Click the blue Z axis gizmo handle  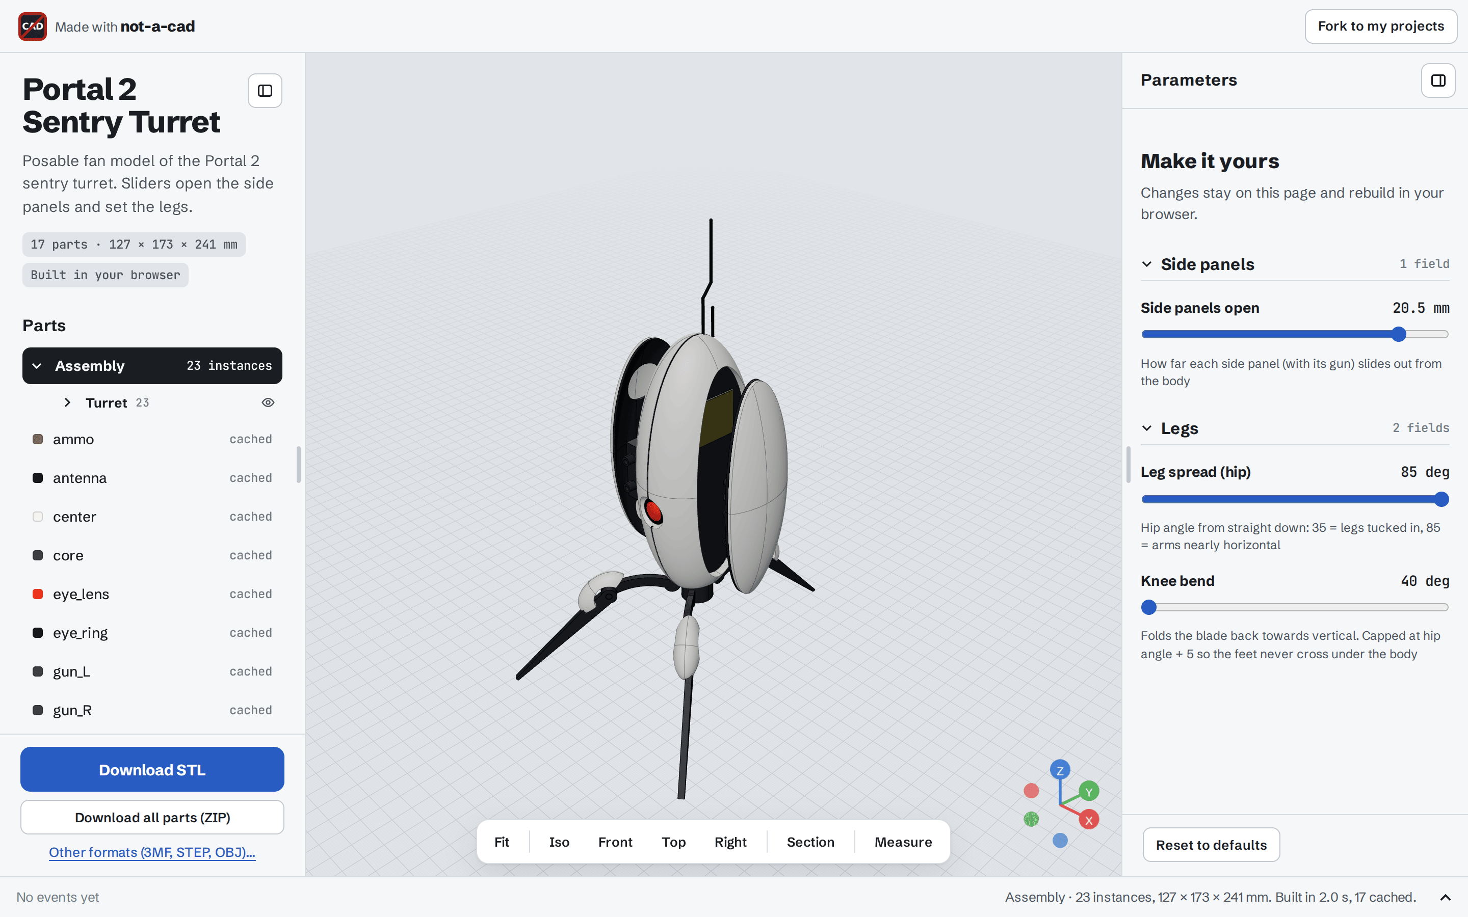coord(1060,770)
